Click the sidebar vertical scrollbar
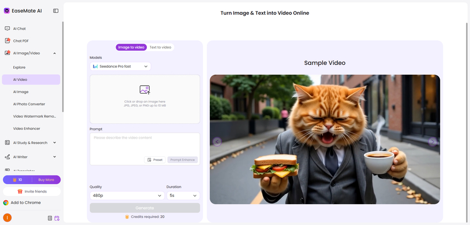Image resolution: width=470 pixels, height=225 pixels. (63, 67)
